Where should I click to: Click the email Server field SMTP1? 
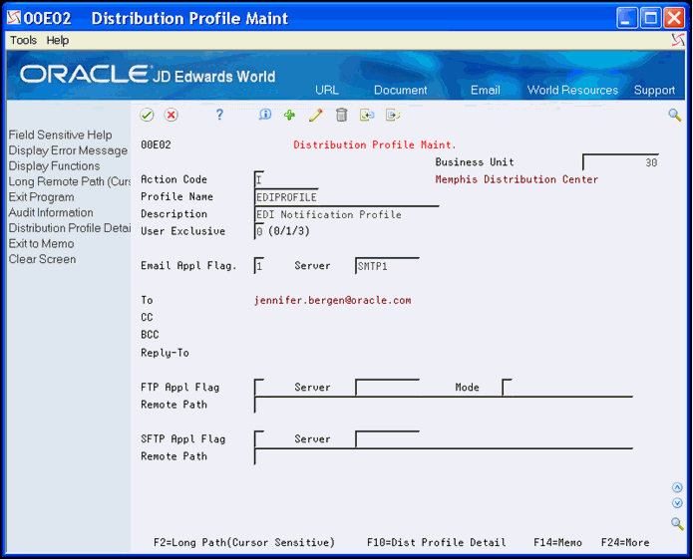click(x=387, y=266)
